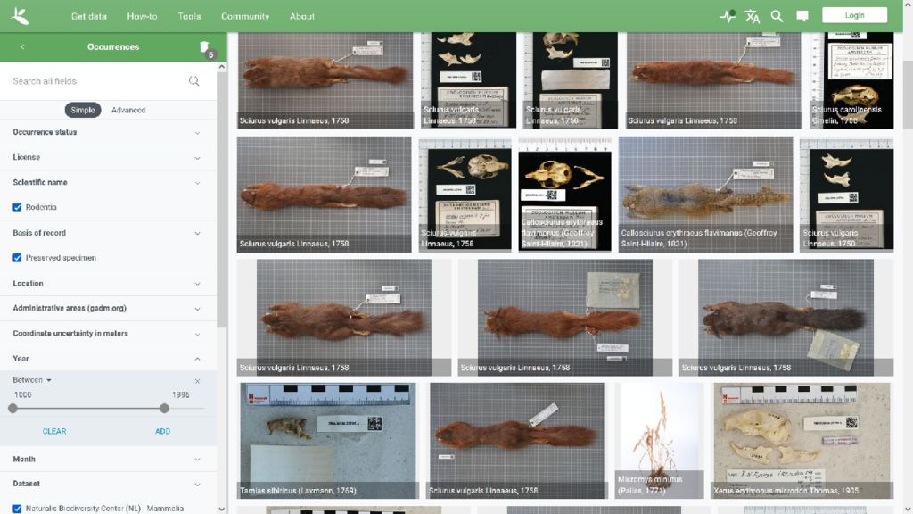The width and height of the screenshot is (913, 514).
Task: Expand the Location filter
Action: [108, 283]
